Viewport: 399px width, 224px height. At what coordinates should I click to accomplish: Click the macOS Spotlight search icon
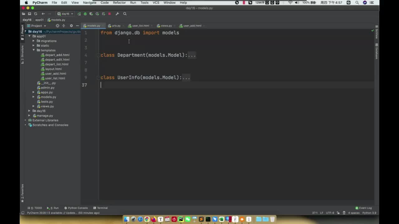(357, 2)
